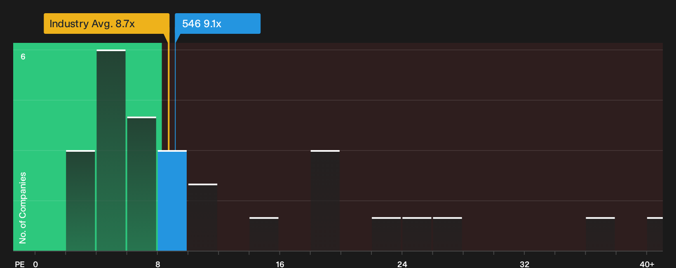
Task: Click the short bar just before PE 24
Action: (x=386, y=234)
